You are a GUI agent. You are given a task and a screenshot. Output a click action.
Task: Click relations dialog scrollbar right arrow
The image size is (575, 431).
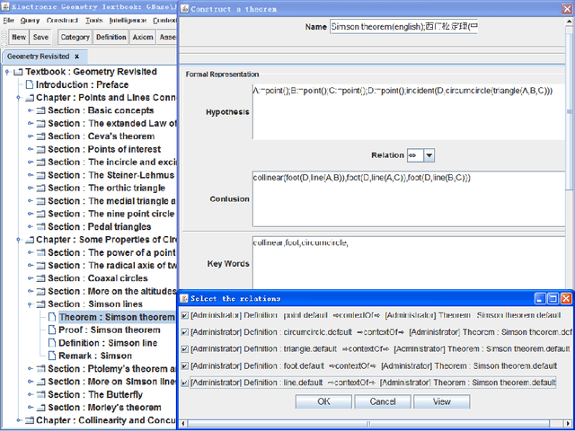point(568,424)
